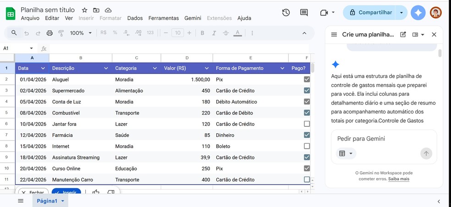Check the Pago checkbox for Jantar fora

pos(307,124)
